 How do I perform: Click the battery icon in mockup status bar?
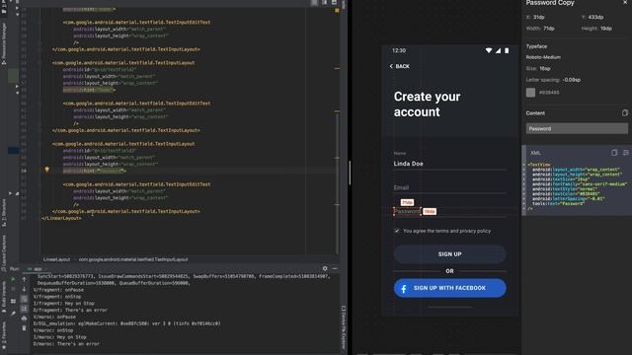[x=507, y=50]
